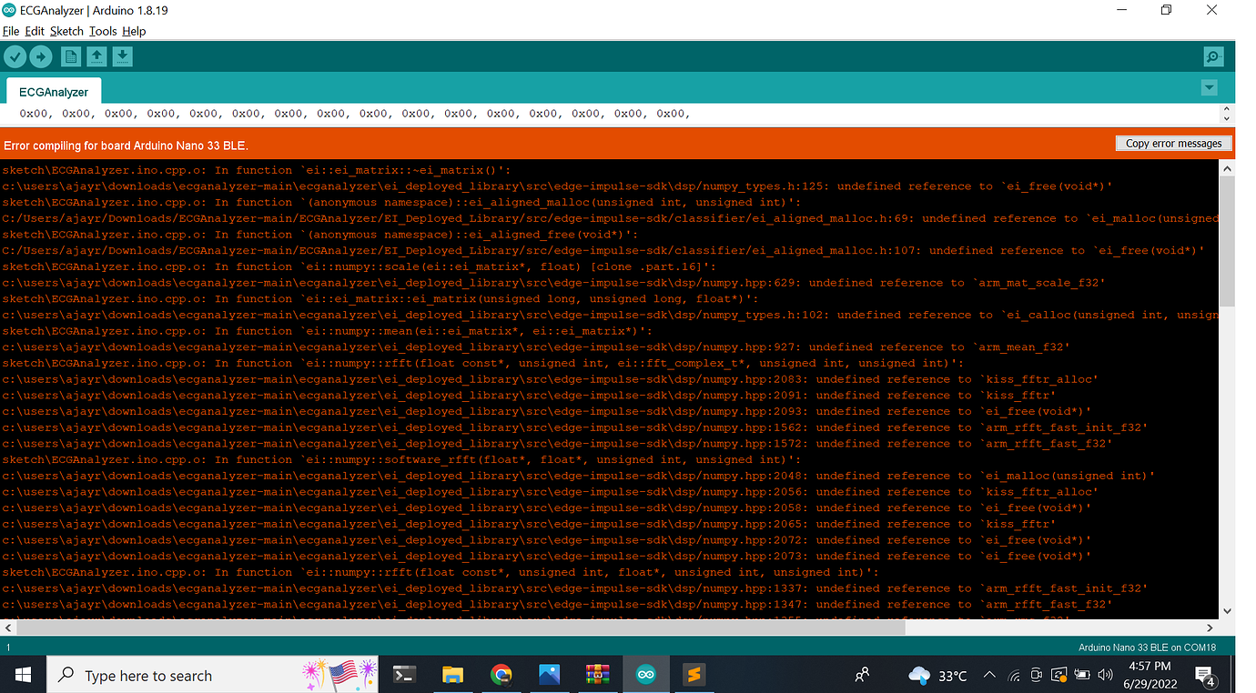Open the weather widget showing 33°C

[938, 676]
